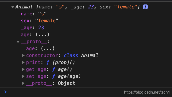Select the _age: 23 property row
This screenshot has width=172, height=97.
(x=32, y=28)
